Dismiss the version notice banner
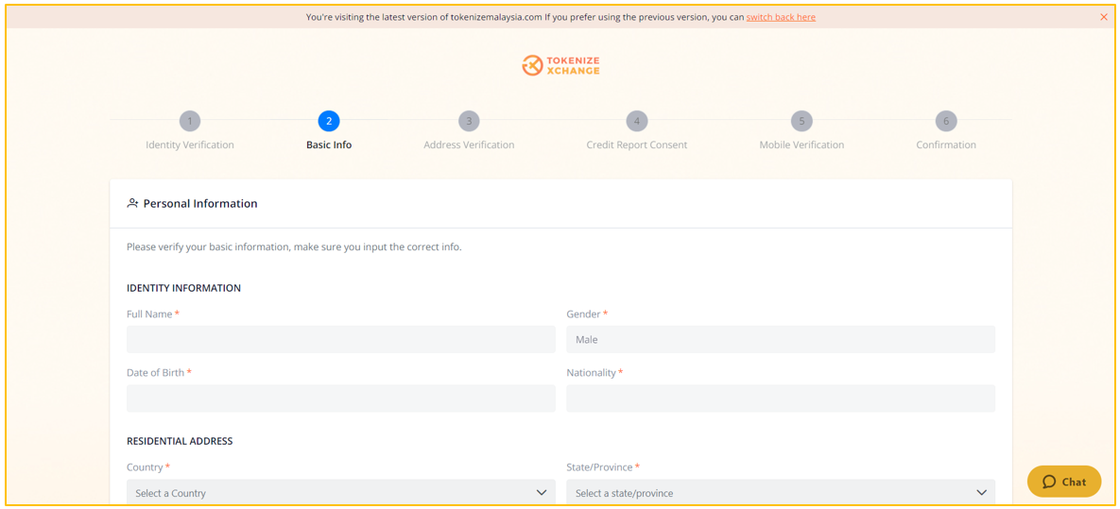 click(1104, 17)
